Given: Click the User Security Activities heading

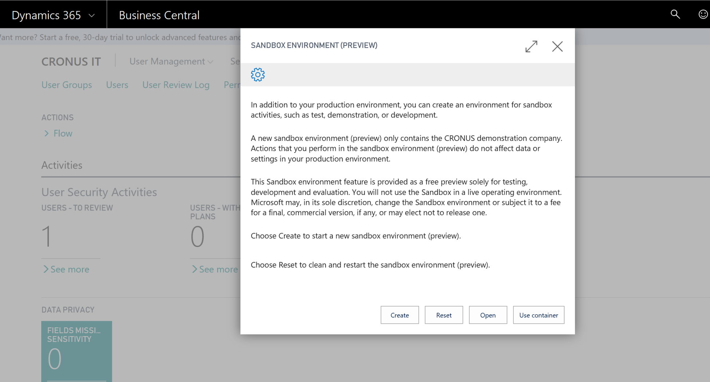Looking at the screenshot, I should click(99, 192).
